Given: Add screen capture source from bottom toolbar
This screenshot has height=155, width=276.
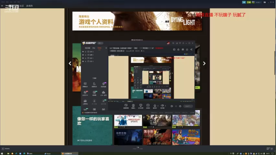Looking at the screenshot, I should tap(126, 106).
